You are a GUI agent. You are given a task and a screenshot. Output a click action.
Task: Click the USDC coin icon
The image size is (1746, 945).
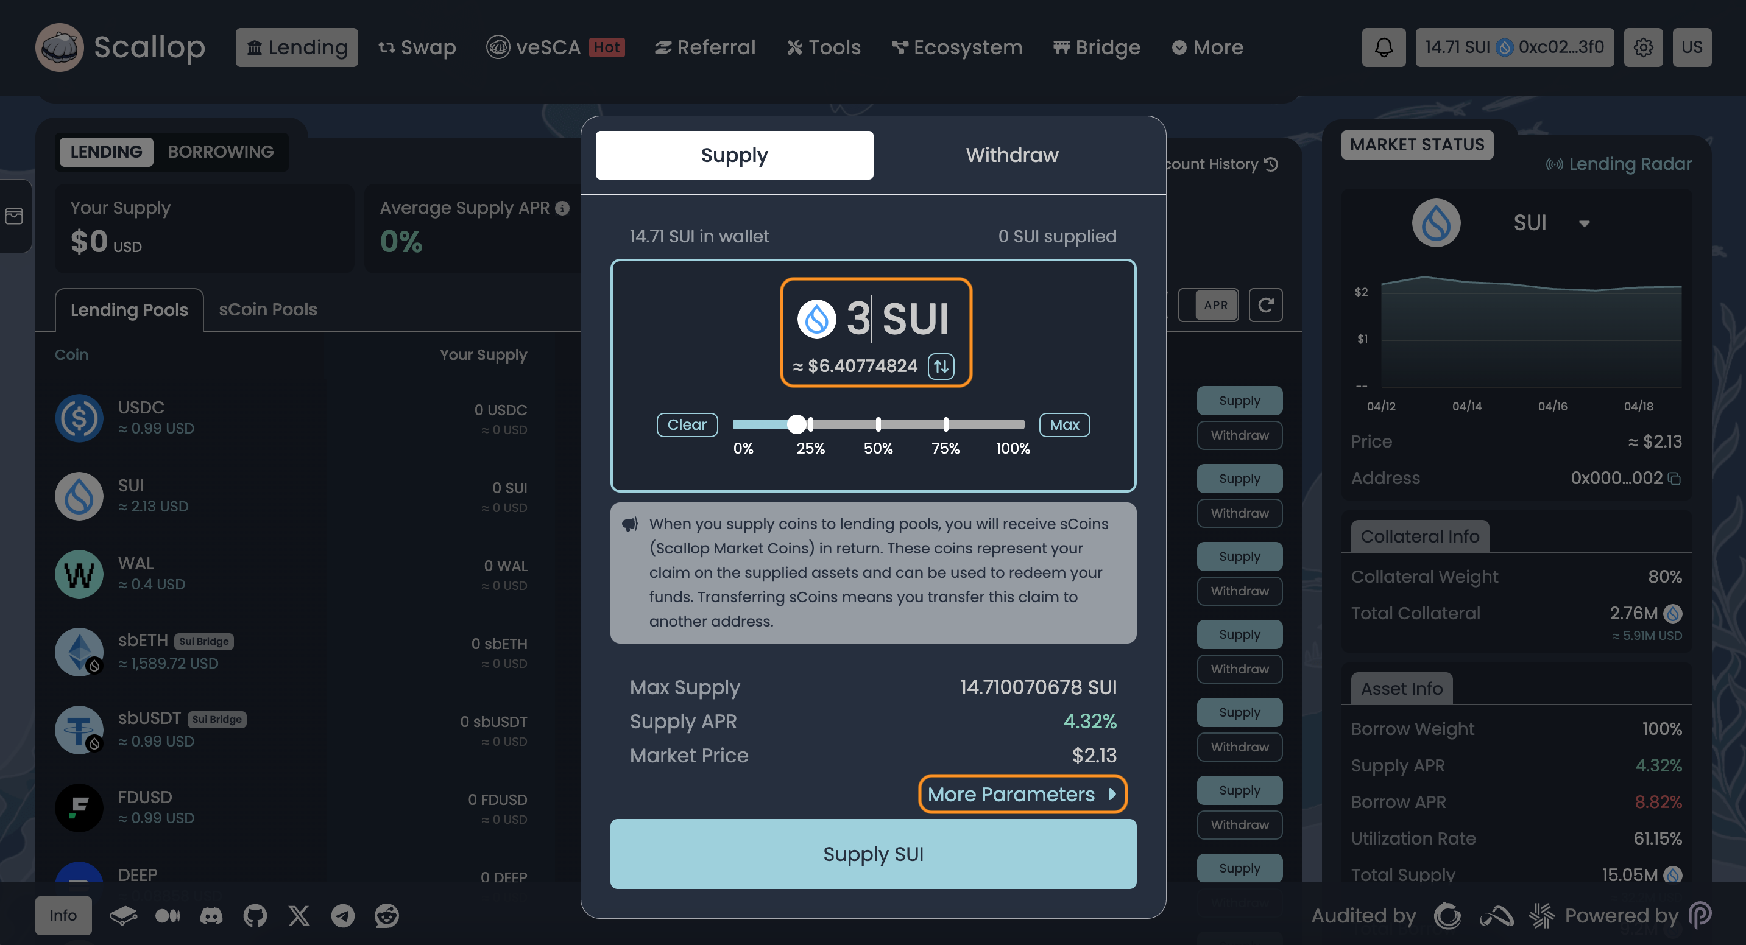79,418
